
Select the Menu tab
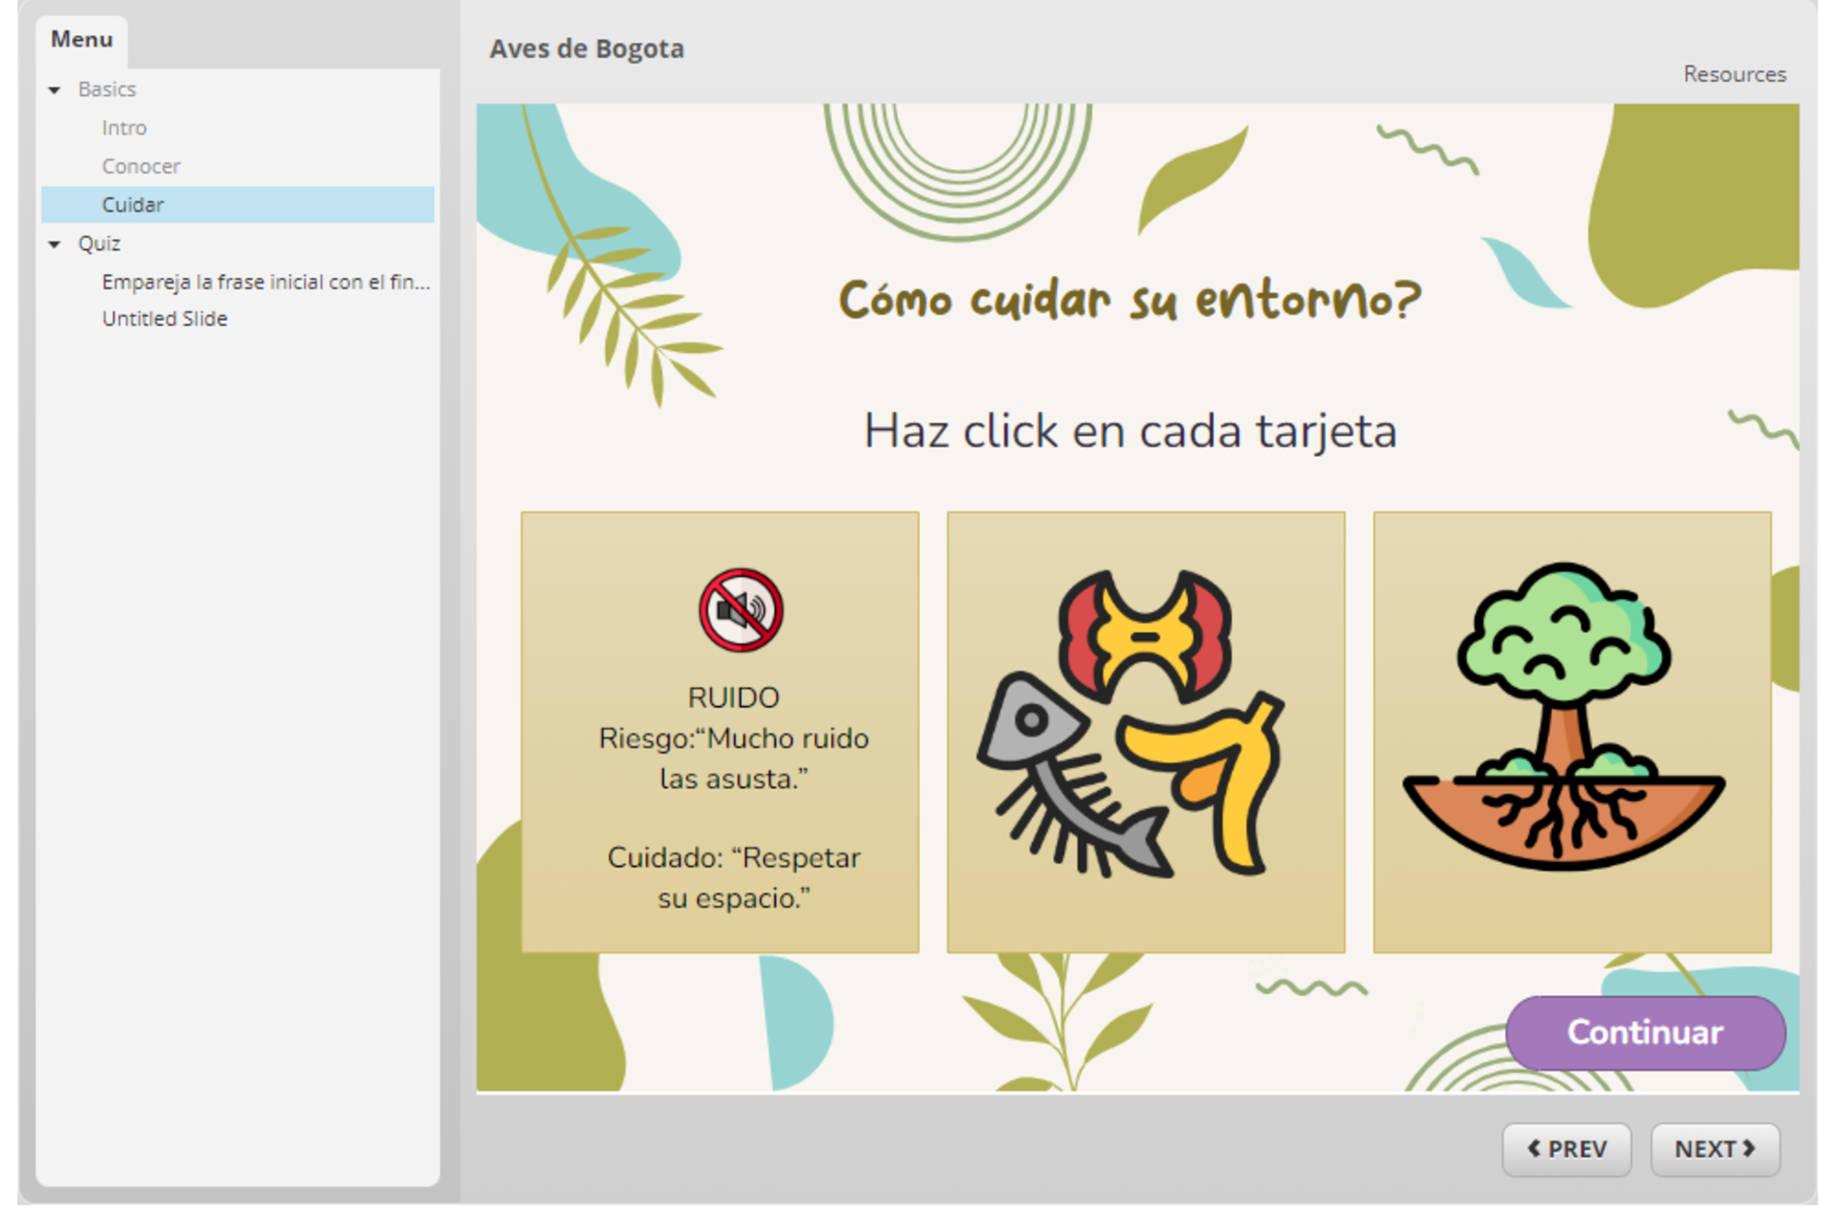pyautogui.click(x=82, y=39)
